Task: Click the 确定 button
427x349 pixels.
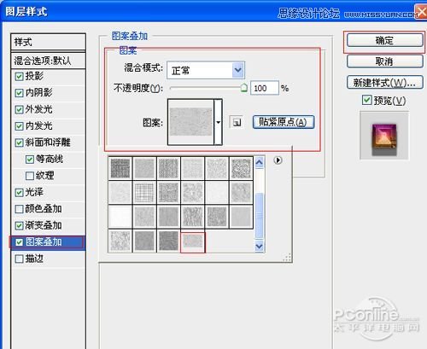Action: tap(384, 40)
